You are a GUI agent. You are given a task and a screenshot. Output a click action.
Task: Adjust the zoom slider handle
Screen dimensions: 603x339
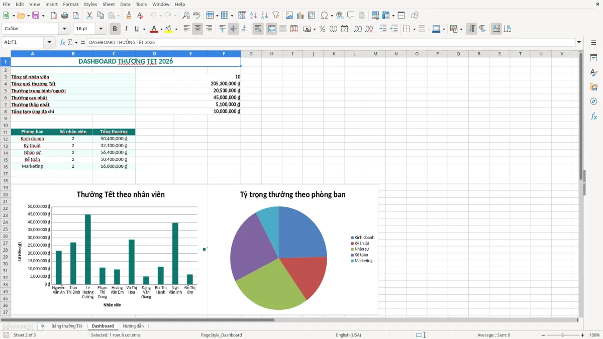(x=562, y=335)
